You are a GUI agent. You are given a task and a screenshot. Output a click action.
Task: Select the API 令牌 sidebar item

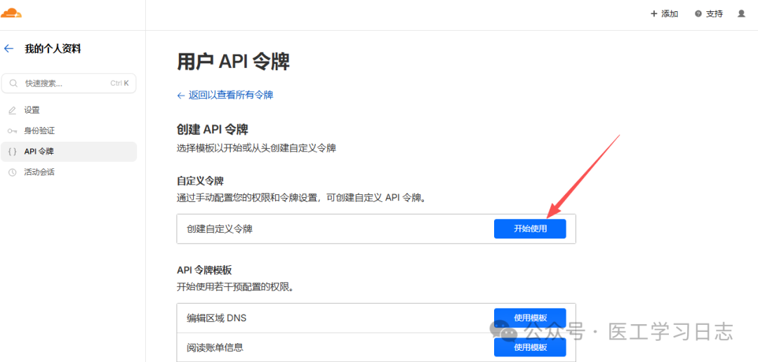tap(39, 152)
